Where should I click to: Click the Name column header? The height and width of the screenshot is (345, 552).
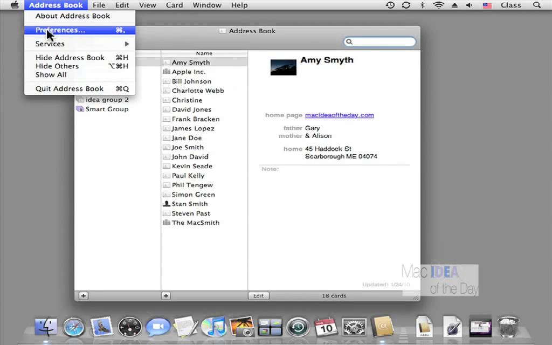pos(204,53)
